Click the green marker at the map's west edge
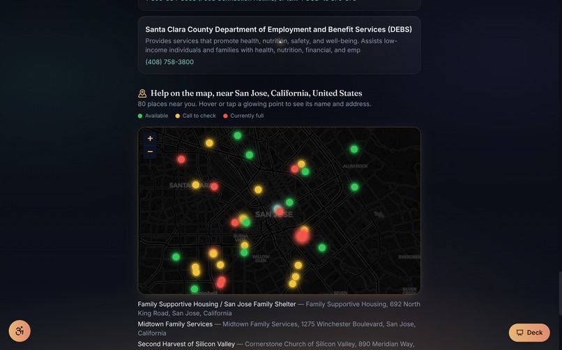Viewport: 562px width, 350px height. [x=176, y=257]
